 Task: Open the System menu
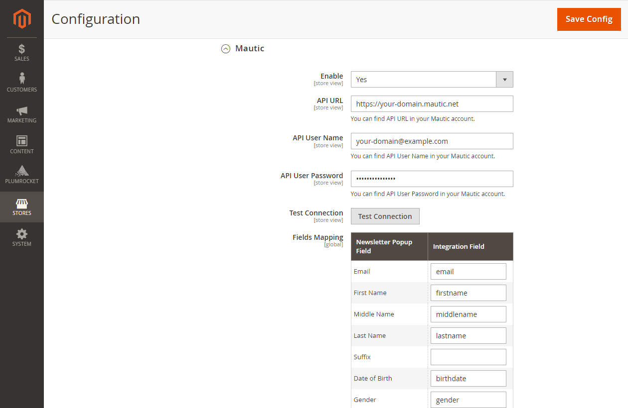click(x=22, y=237)
